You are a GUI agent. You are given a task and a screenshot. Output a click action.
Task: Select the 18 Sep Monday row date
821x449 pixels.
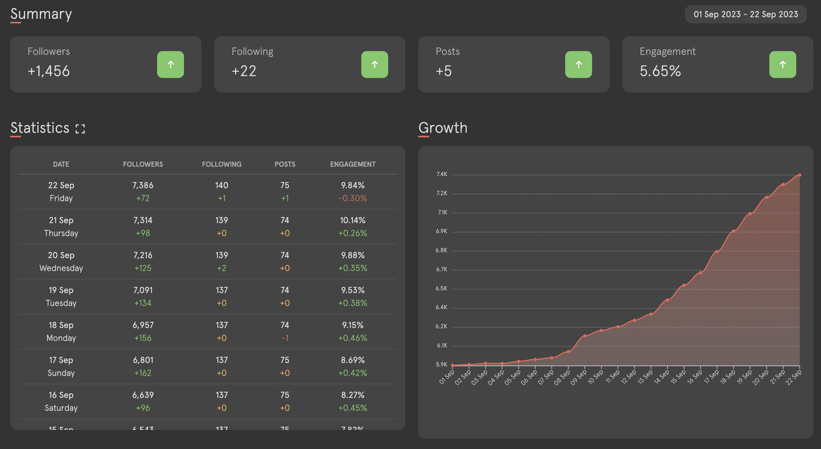coord(61,332)
